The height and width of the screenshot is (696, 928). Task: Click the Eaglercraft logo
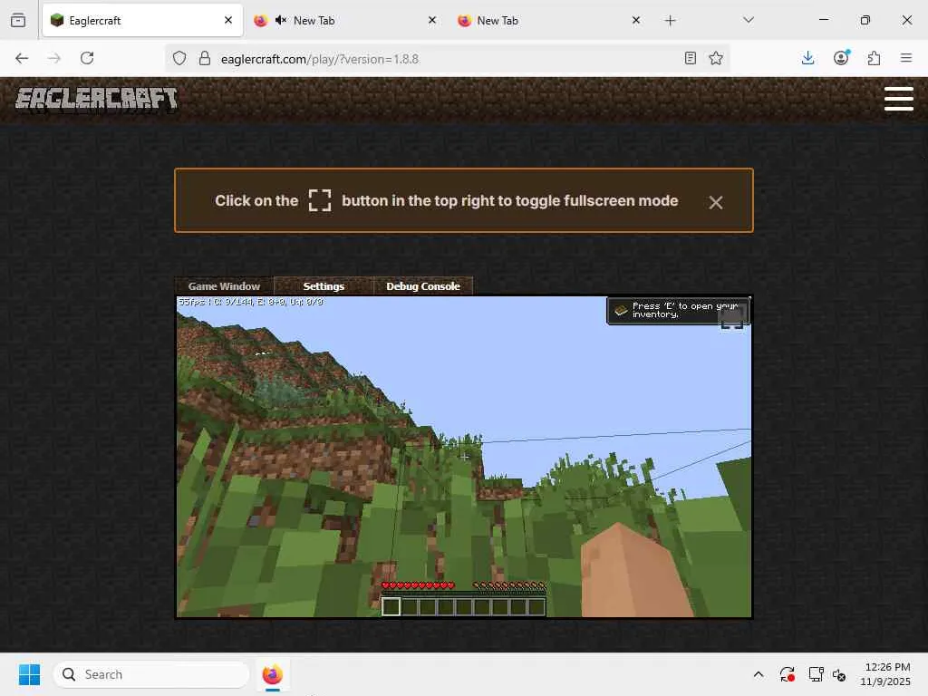(x=96, y=99)
